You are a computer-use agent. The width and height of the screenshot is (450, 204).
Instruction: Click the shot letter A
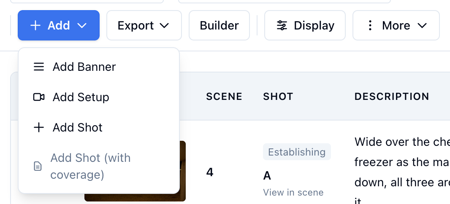[x=267, y=176]
